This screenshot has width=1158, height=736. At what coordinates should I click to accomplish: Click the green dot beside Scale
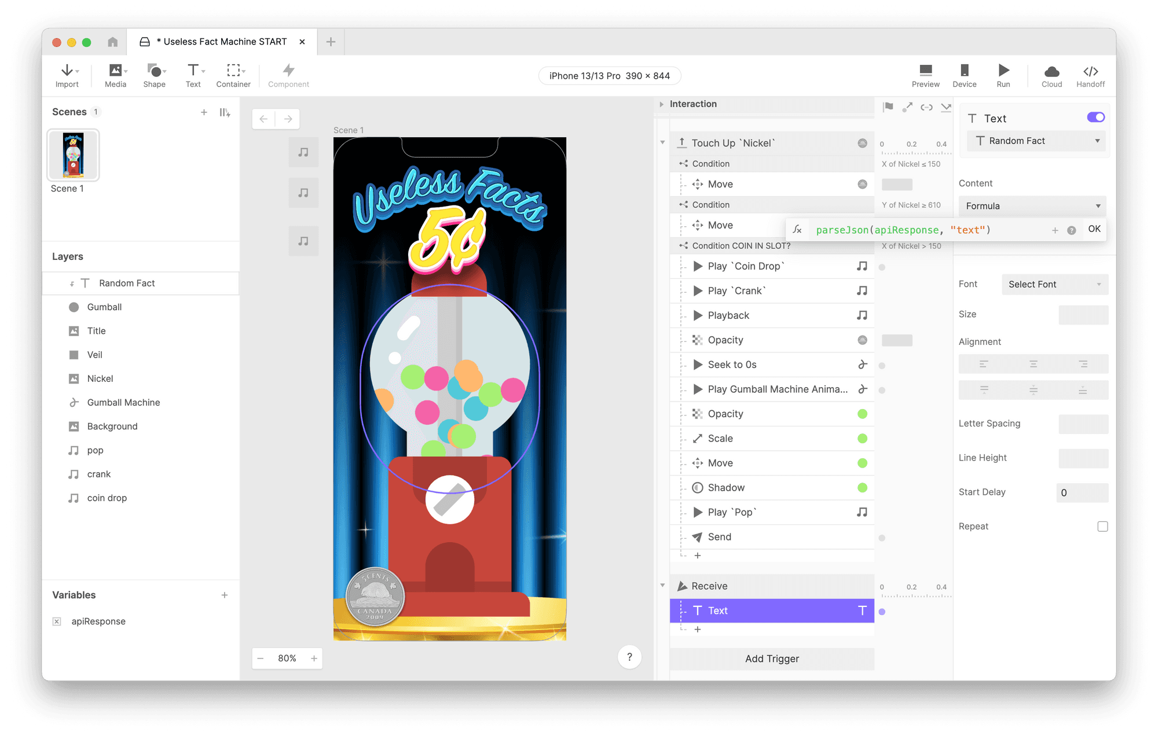pyautogui.click(x=862, y=439)
